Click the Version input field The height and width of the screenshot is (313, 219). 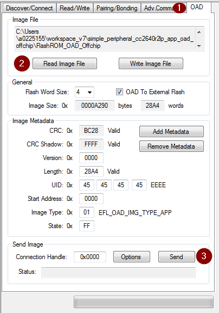[x=91, y=158]
